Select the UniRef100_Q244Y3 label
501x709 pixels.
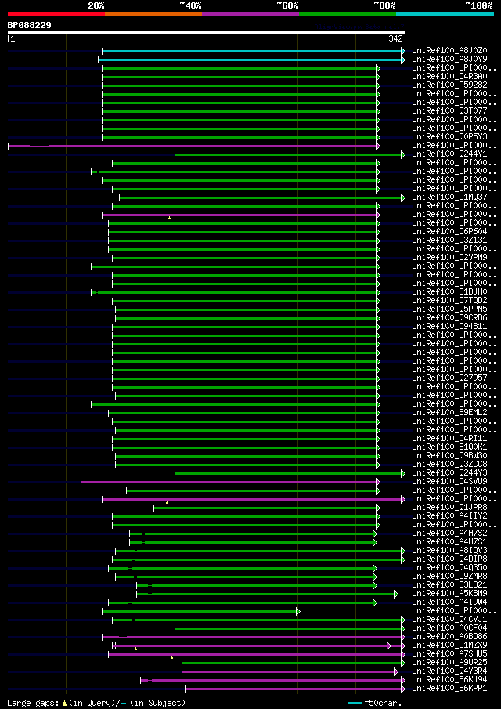point(449,473)
